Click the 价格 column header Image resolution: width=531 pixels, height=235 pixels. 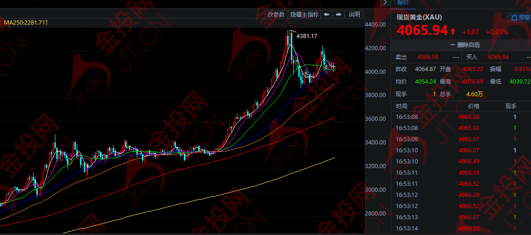(473, 106)
